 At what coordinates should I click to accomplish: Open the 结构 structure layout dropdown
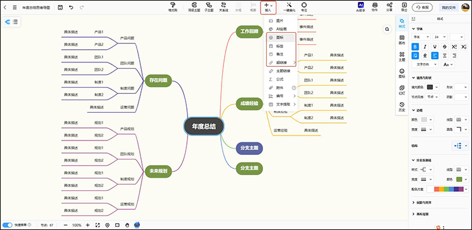460,146
